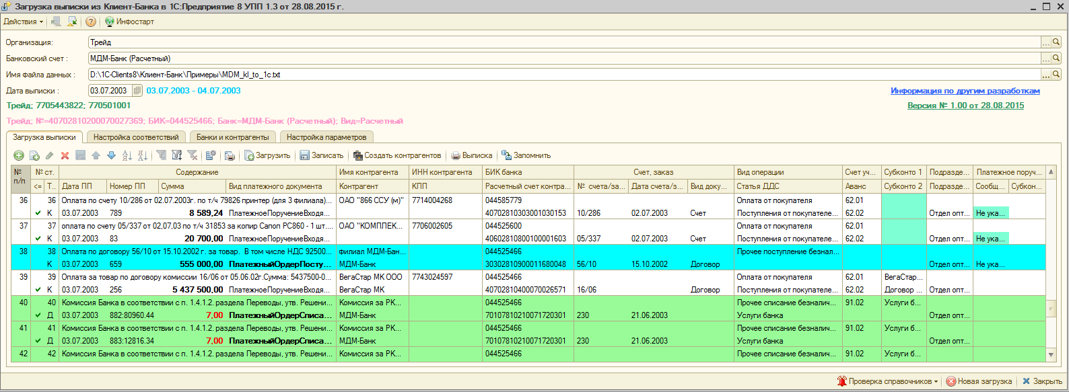Toggle the green checkmark in row 41

point(38,341)
